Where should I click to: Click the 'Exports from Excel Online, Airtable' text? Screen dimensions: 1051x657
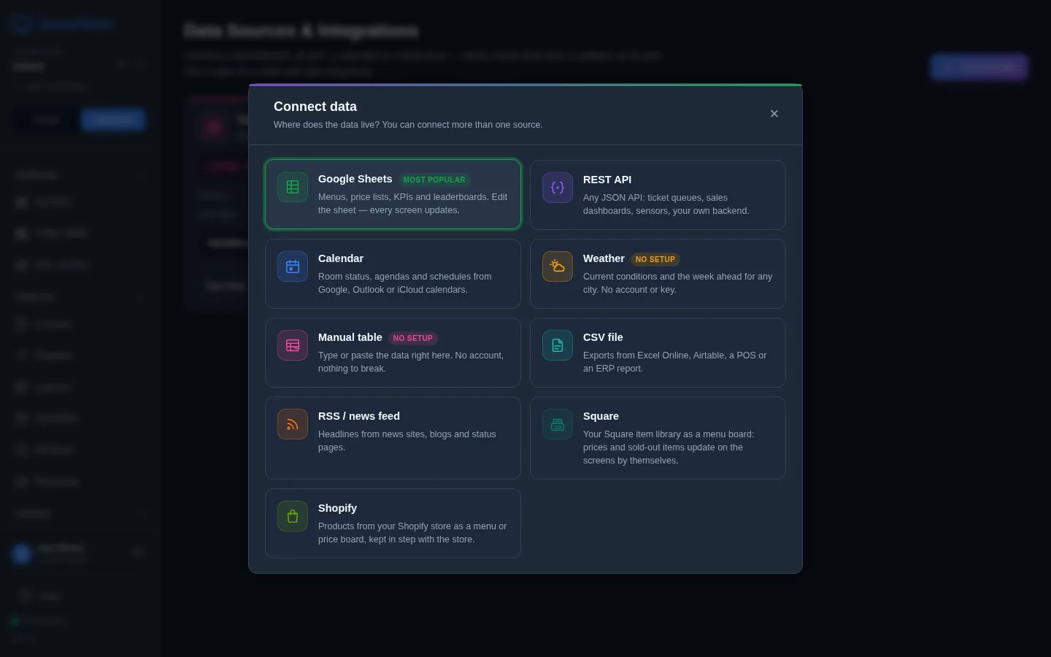coord(675,362)
